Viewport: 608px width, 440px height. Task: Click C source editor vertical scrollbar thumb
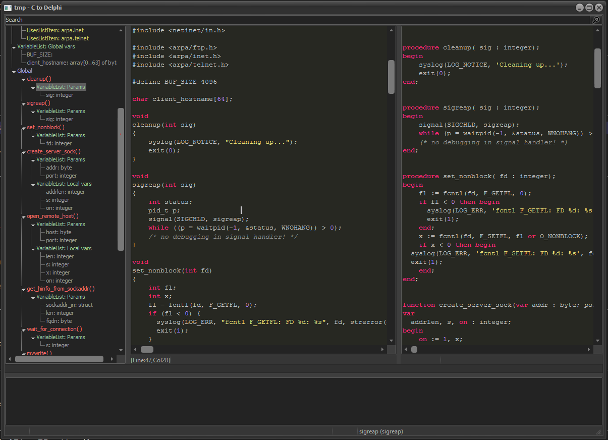(x=391, y=77)
